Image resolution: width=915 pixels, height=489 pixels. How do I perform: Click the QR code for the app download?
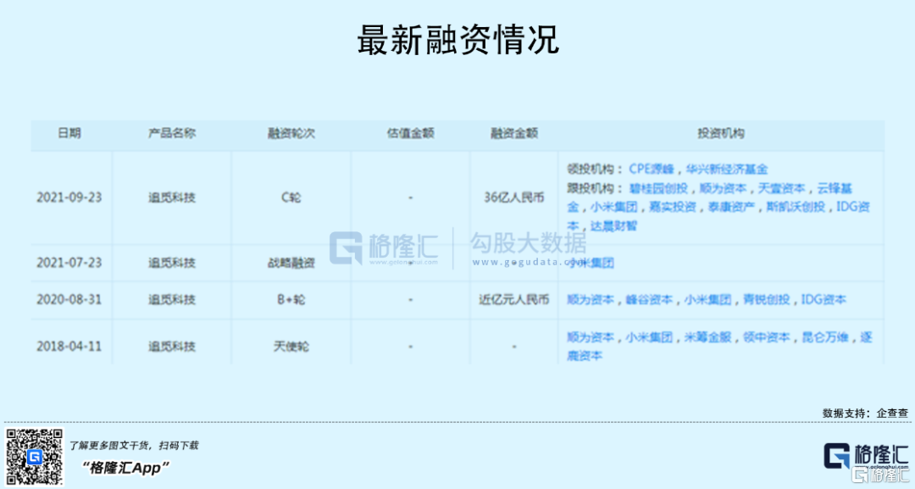(x=35, y=457)
